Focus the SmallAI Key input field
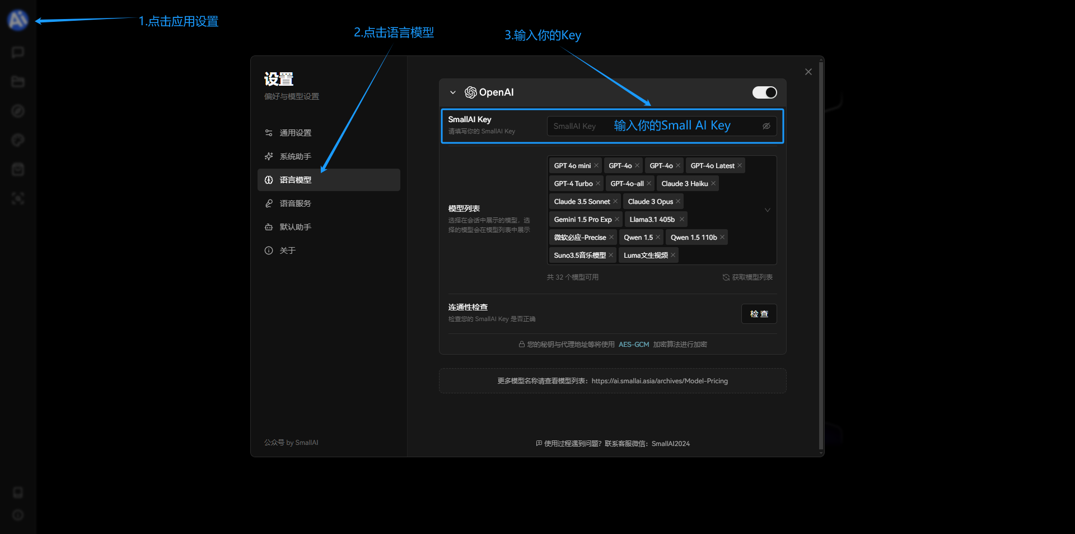 tap(662, 126)
